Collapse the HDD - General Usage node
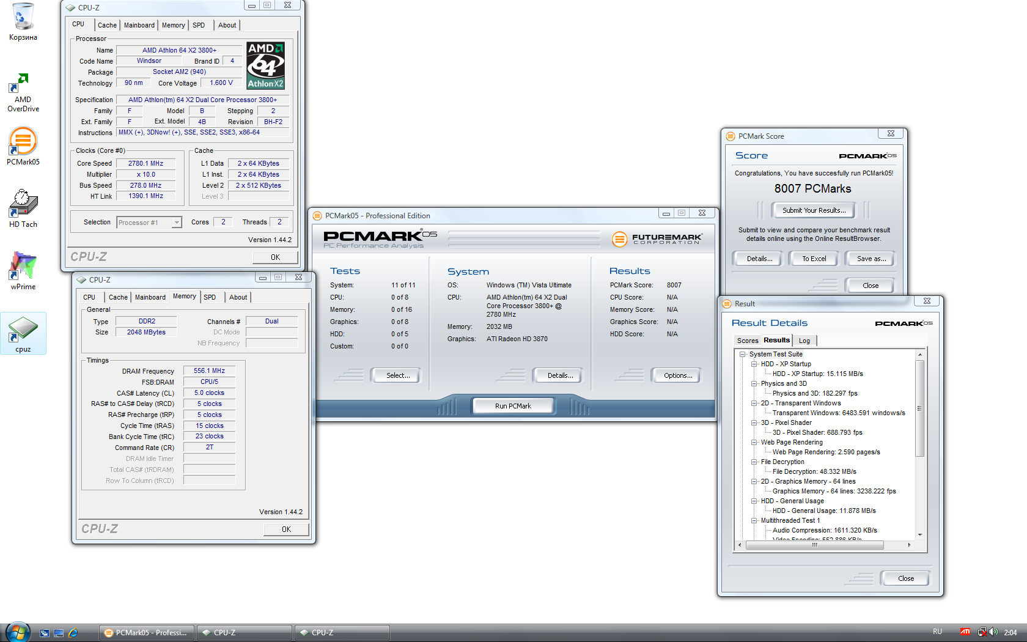This screenshot has height=642, width=1027. coord(754,501)
